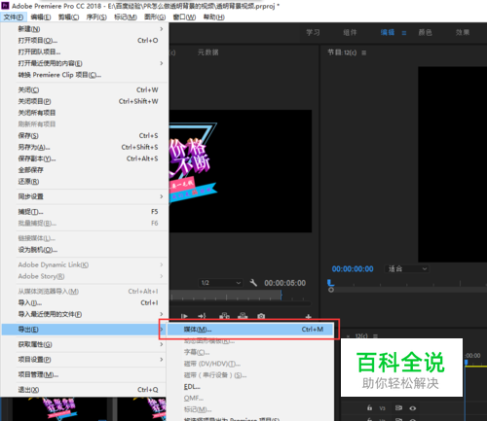Choose 媒体(M)... Ctrl+M export option
487x421 pixels.
tap(250, 330)
